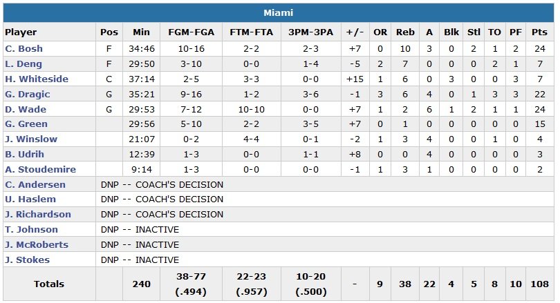Open H. Whiteside's player page
560x303 pixels.
click(37, 79)
